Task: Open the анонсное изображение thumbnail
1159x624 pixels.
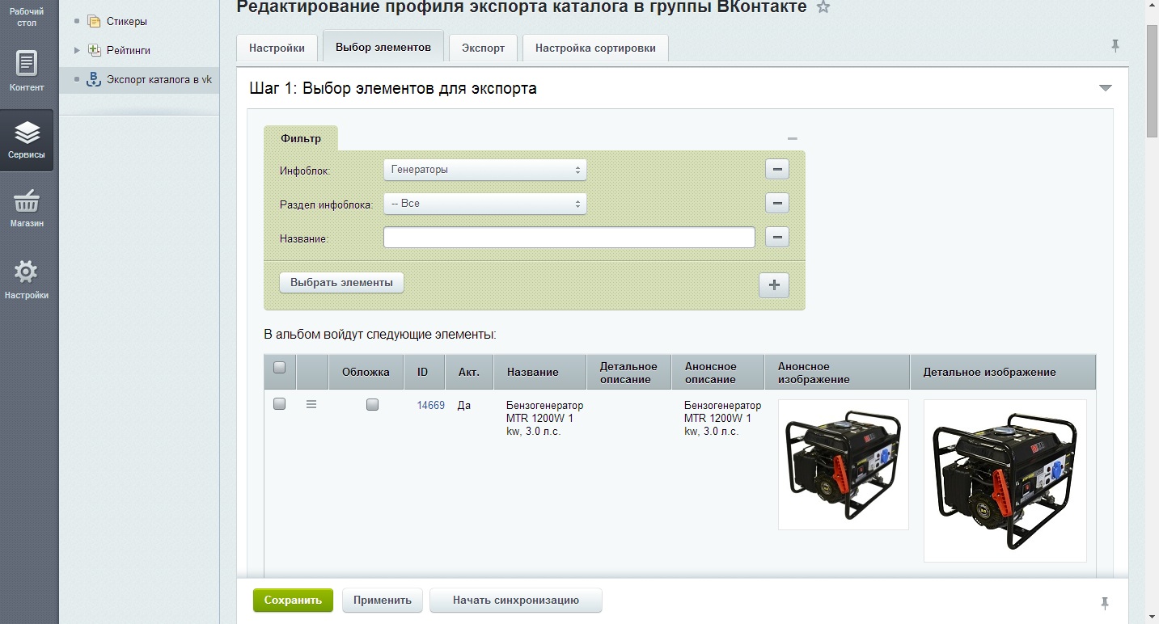Action: (x=843, y=464)
